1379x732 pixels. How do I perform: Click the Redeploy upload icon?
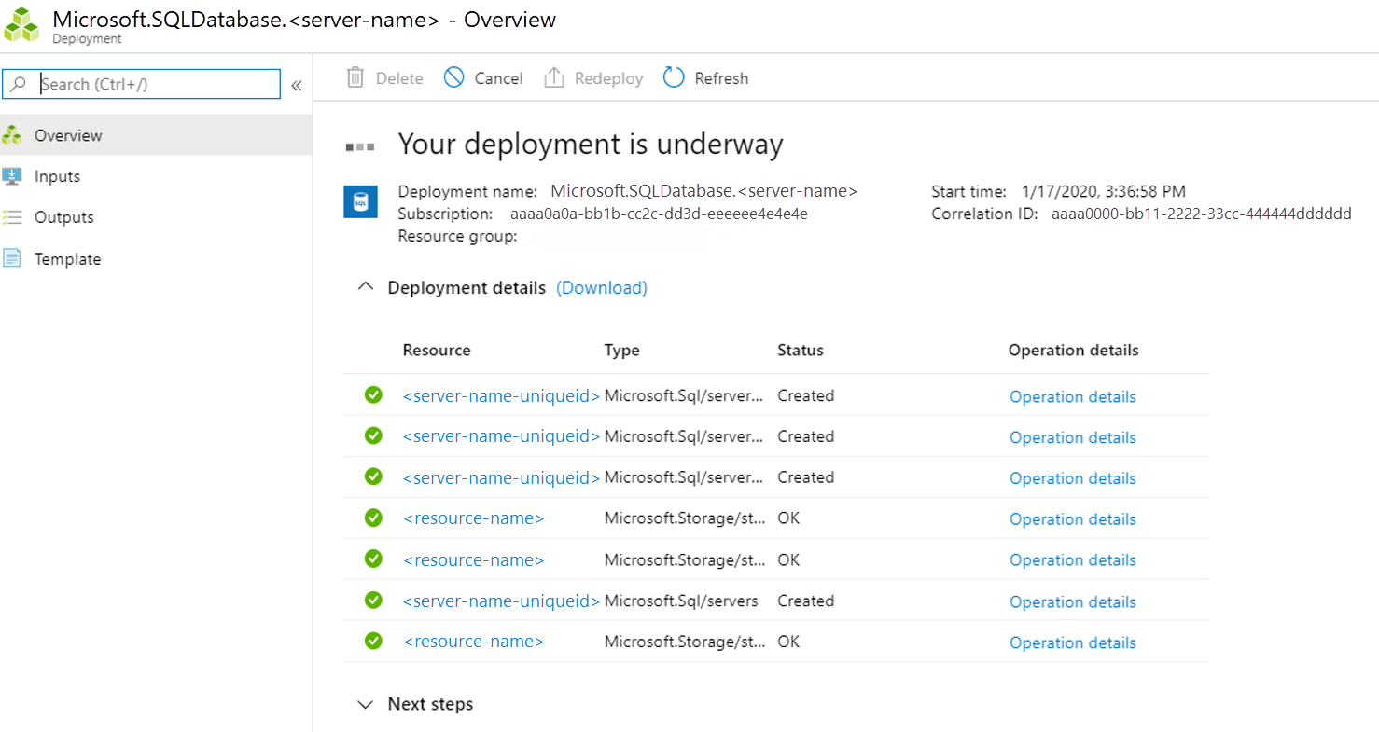[554, 77]
